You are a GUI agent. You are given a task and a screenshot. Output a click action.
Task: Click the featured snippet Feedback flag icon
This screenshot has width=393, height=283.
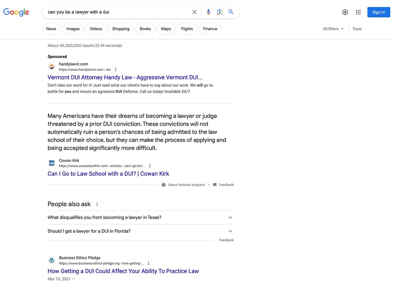[215, 185]
